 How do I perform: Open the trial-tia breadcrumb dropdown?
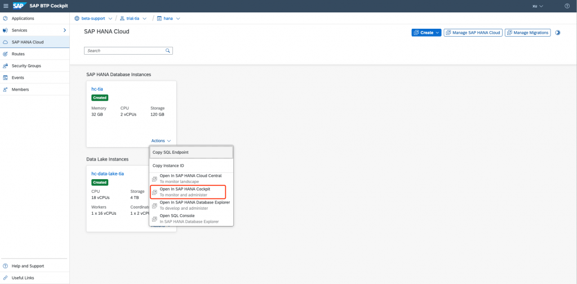(x=145, y=19)
